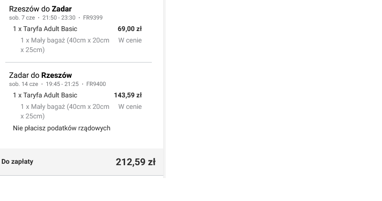Select the outbound date "sob. 7 cze"
This screenshot has width=382, height=201.
click(x=22, y=18)
